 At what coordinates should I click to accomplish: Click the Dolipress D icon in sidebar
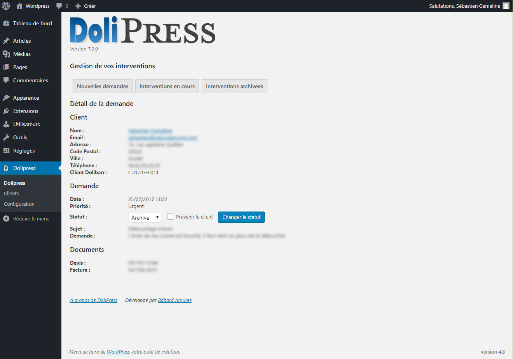pos(6,168)
